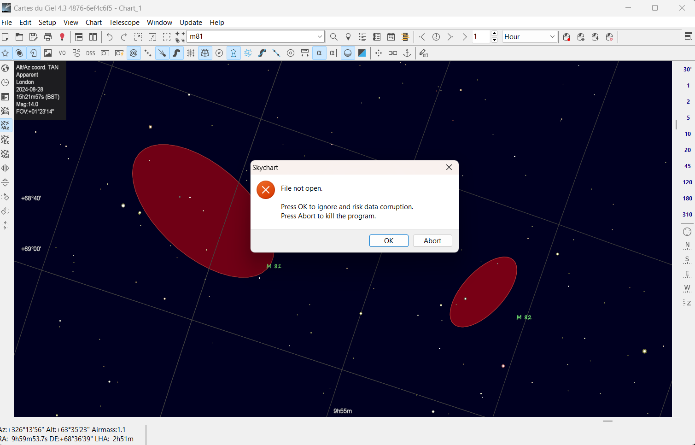This screenshot has height=445, width=695.
Task: Open the Setup menu
Action: tap(47, 23)
